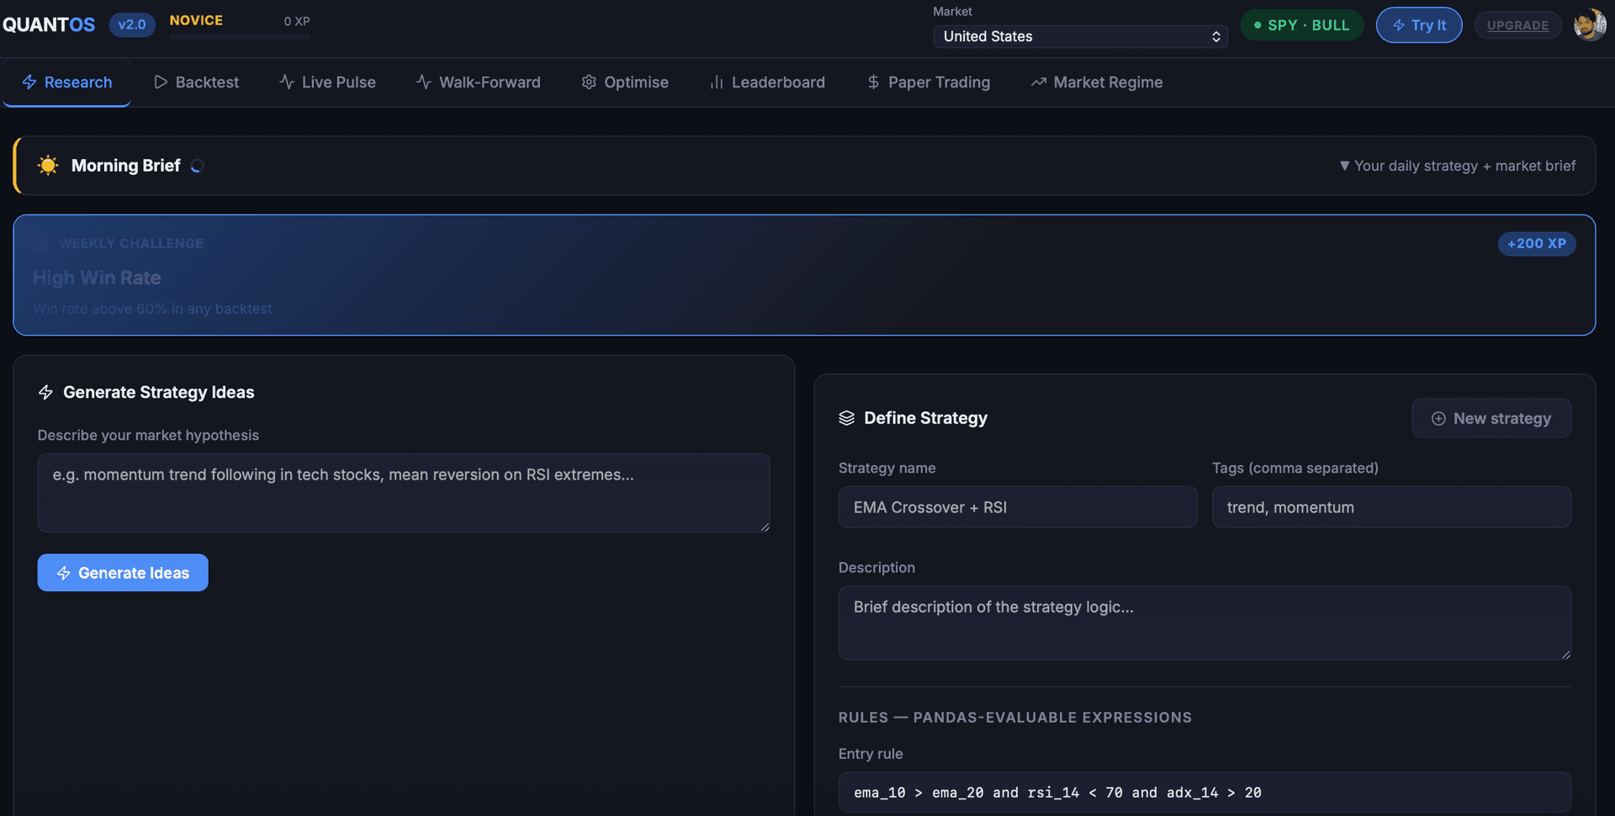
Task: Click the bar chart icon beside Leaderboard
Action: tap(717, 82)
